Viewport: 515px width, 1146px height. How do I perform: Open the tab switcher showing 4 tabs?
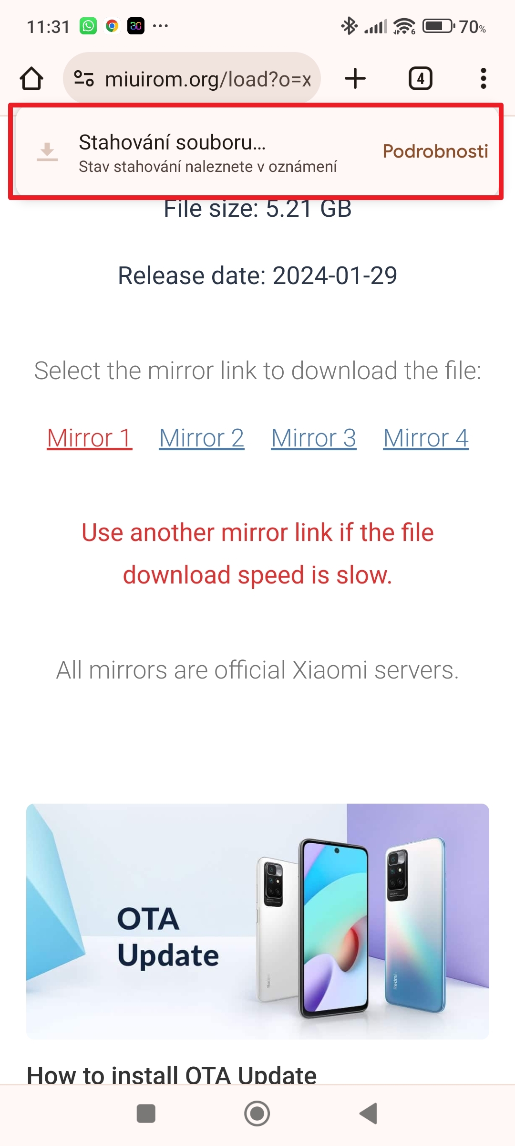(x=420, y=79)
